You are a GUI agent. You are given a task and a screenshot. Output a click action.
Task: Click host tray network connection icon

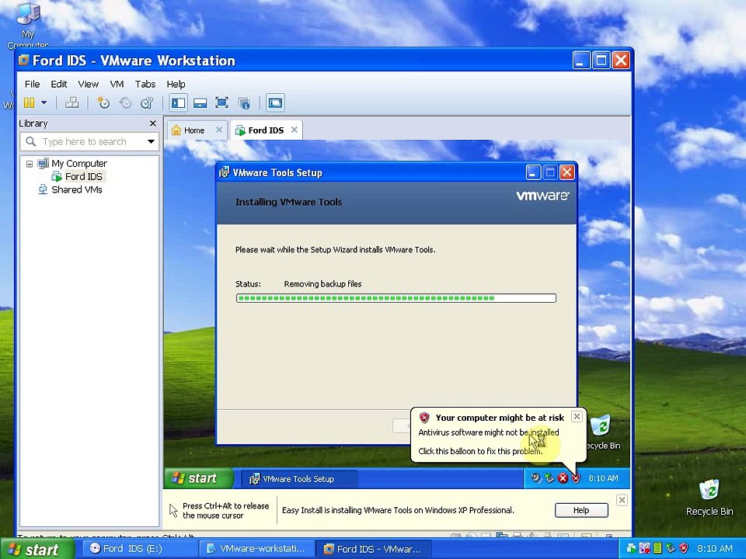click(x=671, y=548)
